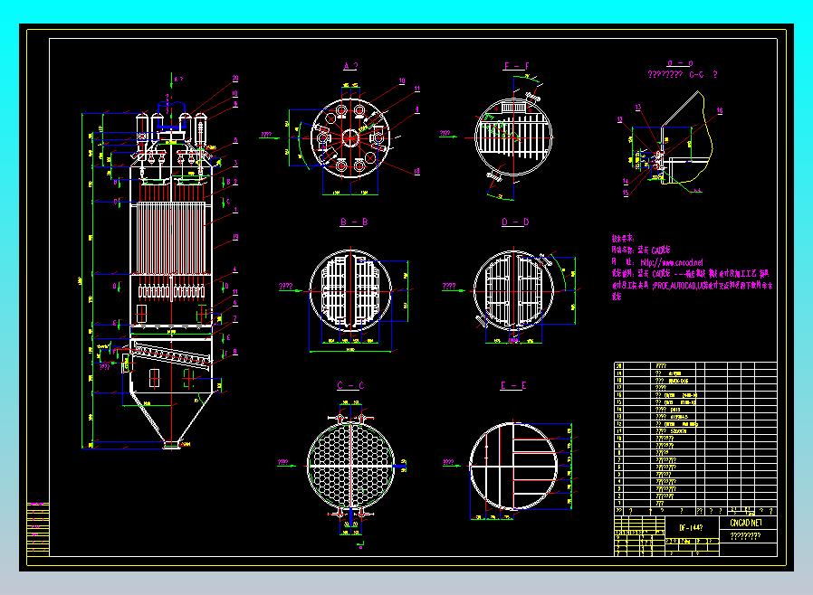Click the conical hopper bottom outlet
This screenshot has height=595, width=813.
[x=172, y=444]
